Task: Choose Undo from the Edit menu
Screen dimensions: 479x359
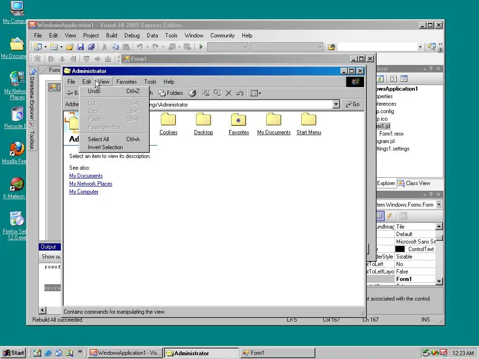Action: 114,91
